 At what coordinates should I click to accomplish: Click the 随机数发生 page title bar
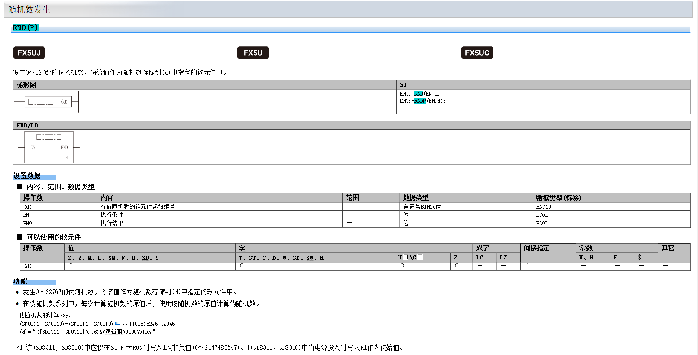pyautogui.click(x=30, y=10)
